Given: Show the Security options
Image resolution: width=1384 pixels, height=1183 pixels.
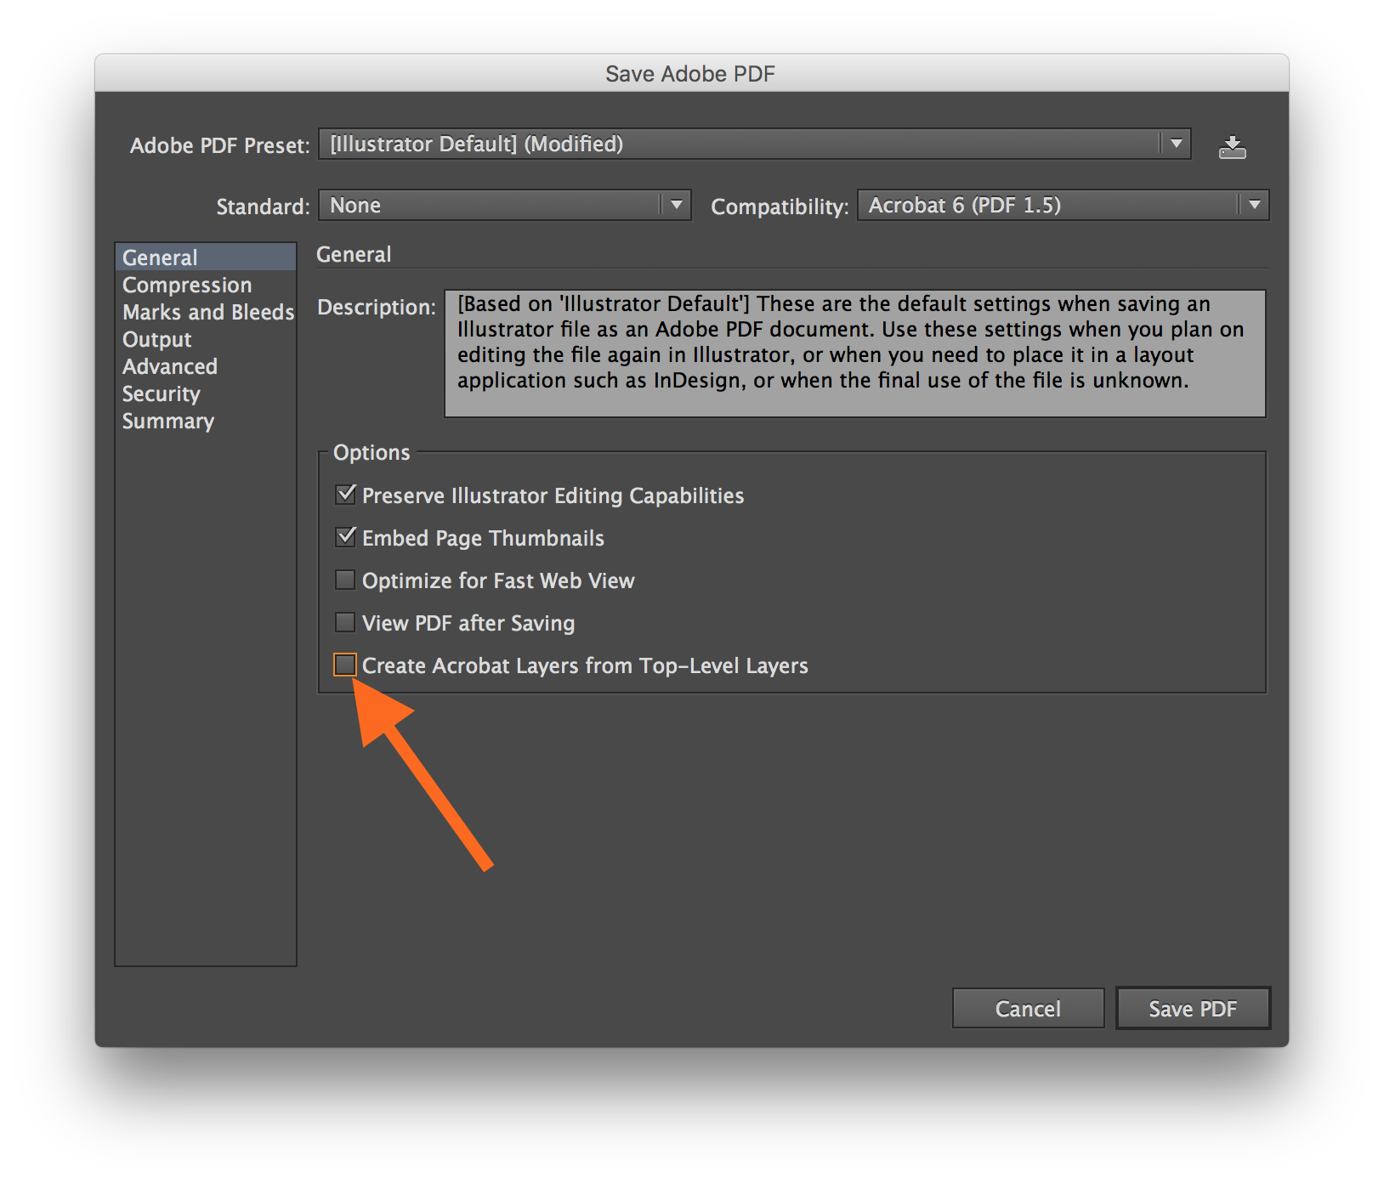Looking at the screenshot, I should 162,393.
